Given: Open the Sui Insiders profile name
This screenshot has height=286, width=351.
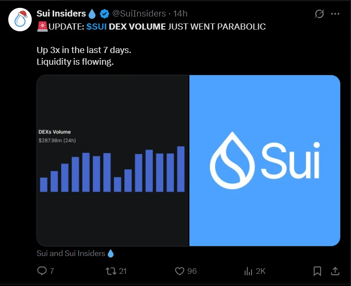Looking at the screenshot, I should (61, 13).
